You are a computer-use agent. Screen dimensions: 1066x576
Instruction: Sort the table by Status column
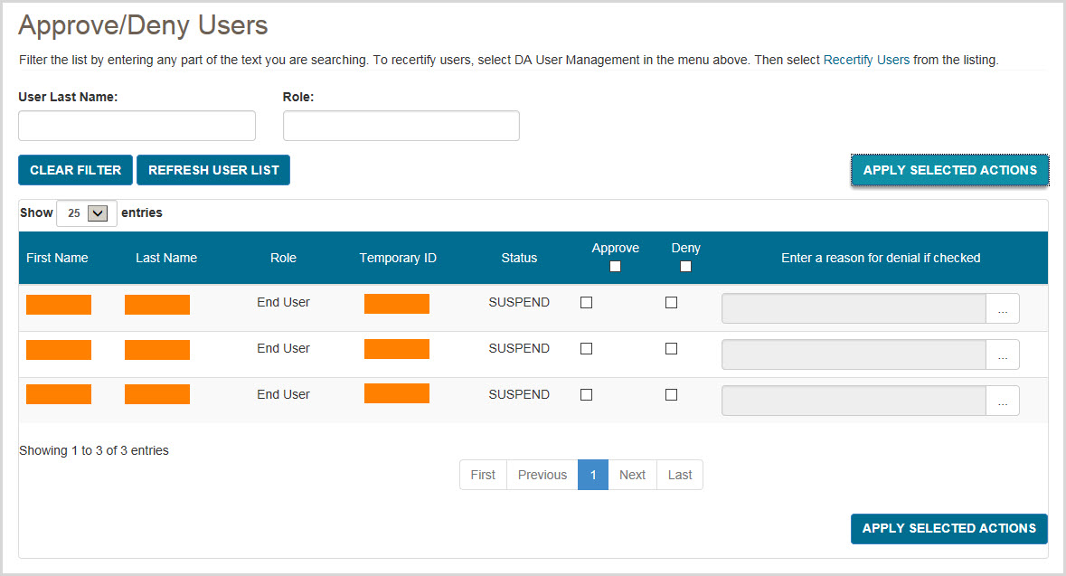pyautogui.click(x=519, y=258)
